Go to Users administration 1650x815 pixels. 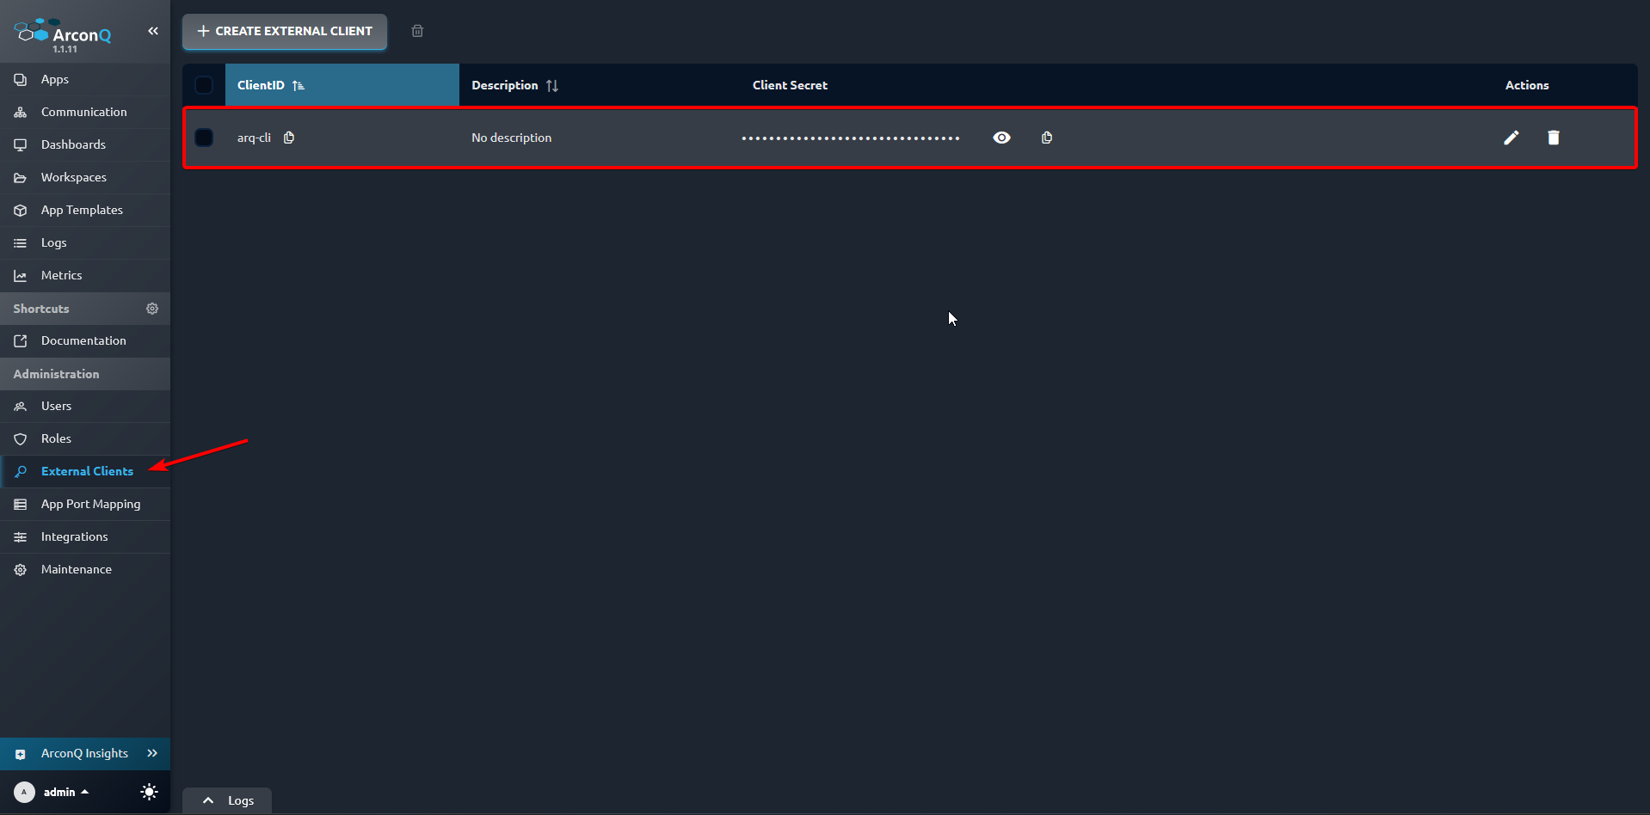[x=85, y=406]
